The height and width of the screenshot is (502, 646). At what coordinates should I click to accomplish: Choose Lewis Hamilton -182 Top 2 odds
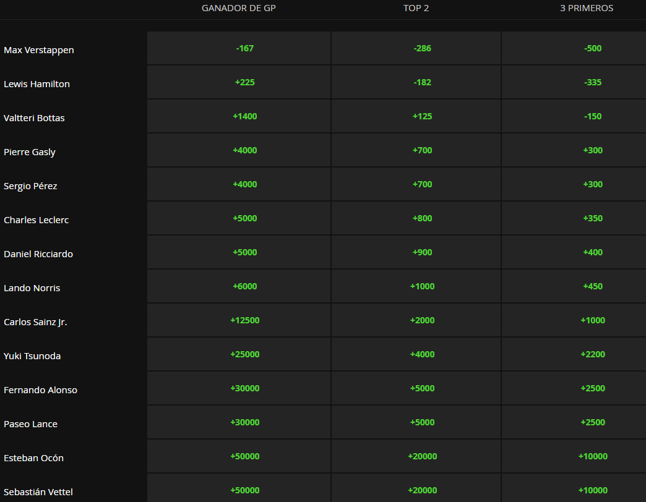422,82
